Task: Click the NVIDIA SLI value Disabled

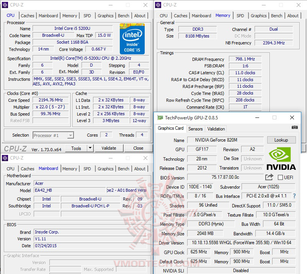Action: pyautogui.click(x=241, y=271)
